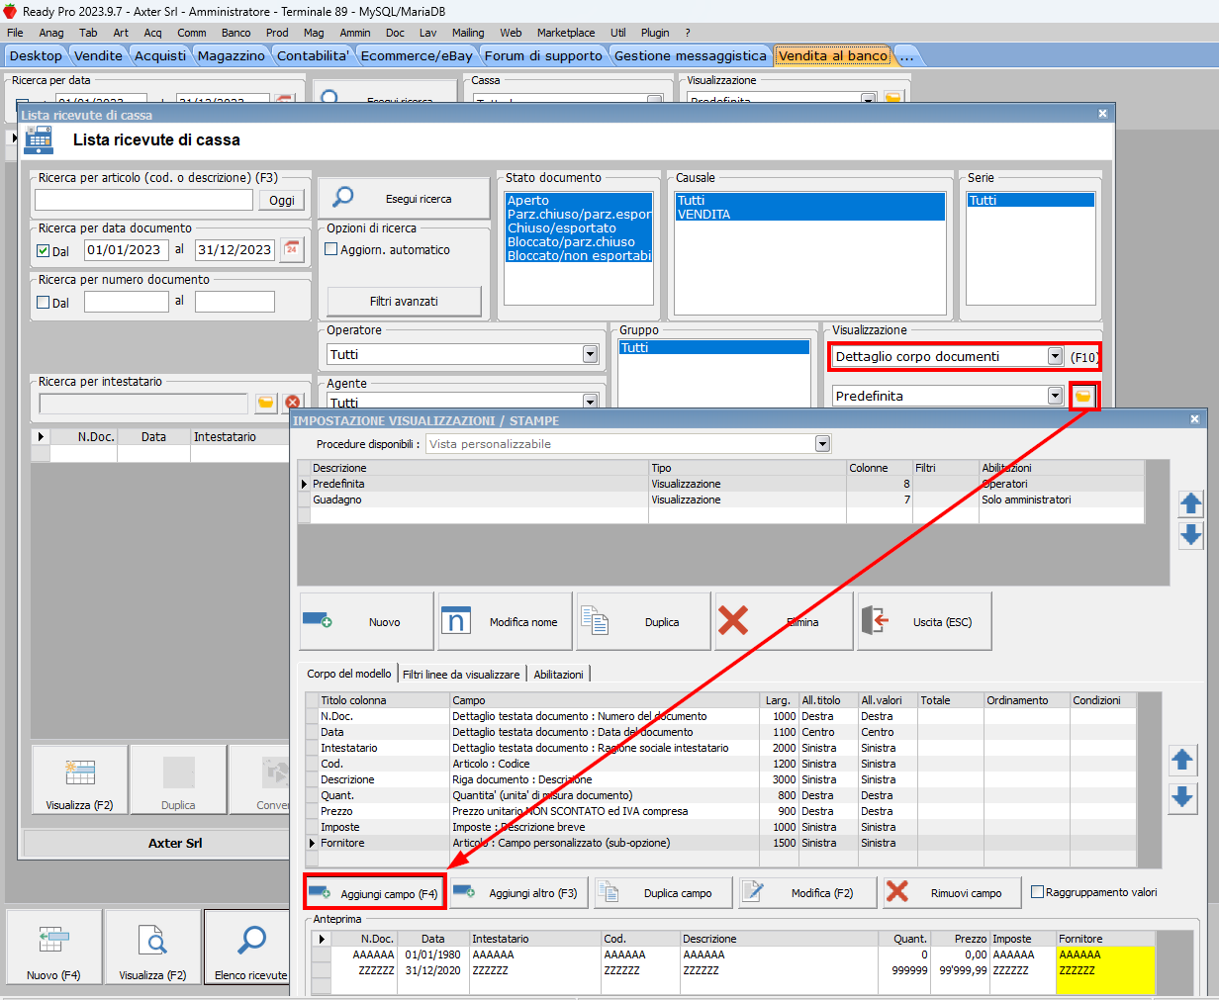Click Visualizza (F2) in Vendita al banco window
Screen dimensions: 1219x1000
[152, 947]
